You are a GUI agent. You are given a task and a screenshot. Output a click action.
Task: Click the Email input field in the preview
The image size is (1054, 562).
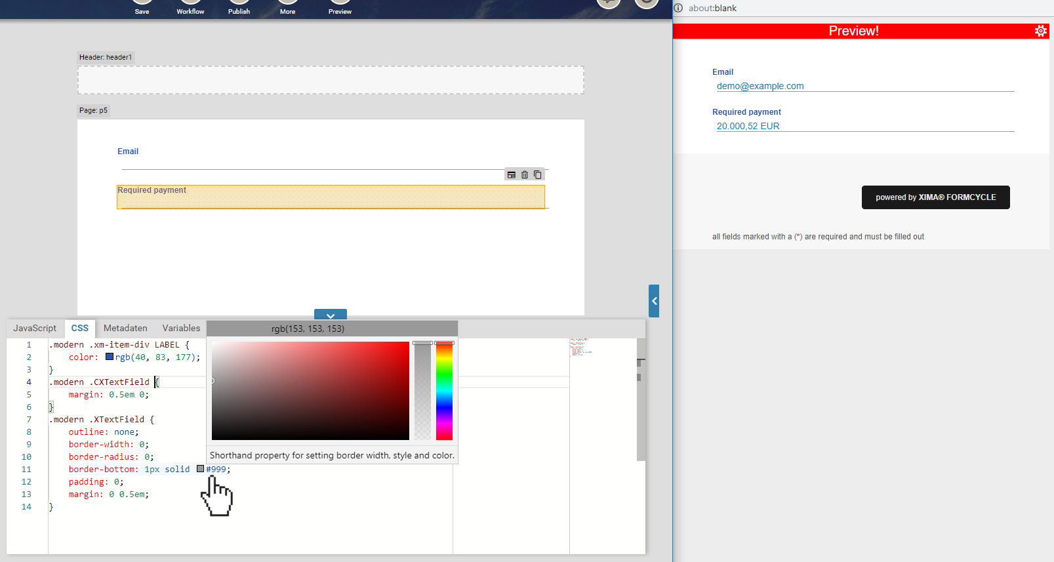864,86
